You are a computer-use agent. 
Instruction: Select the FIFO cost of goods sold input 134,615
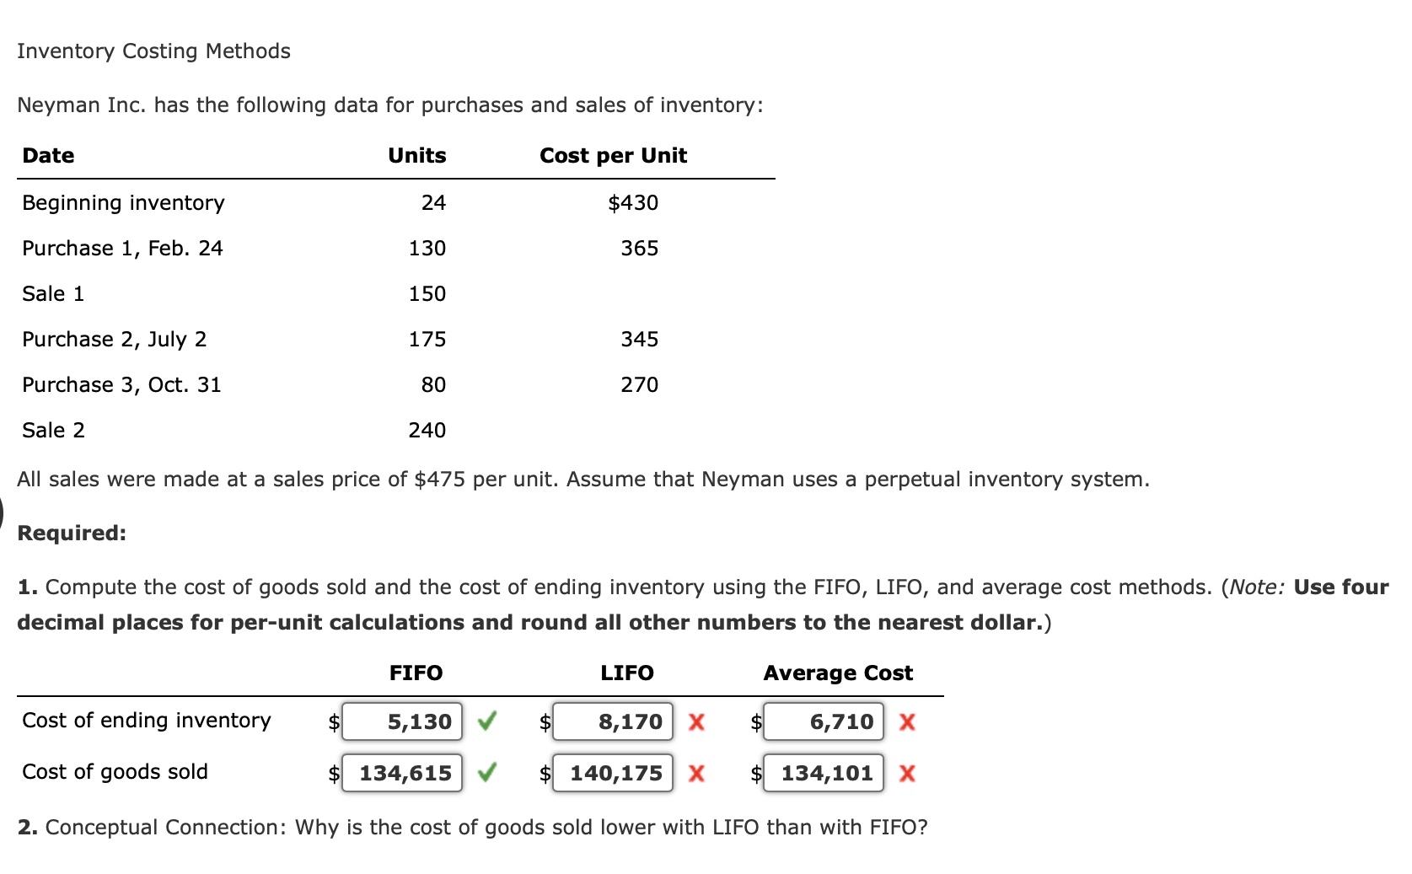(402, 773)
